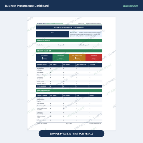Viewport: 143px width, 143px height.
Task: Click the TOTAL REVENUE row label
Action: click(41, 86)
